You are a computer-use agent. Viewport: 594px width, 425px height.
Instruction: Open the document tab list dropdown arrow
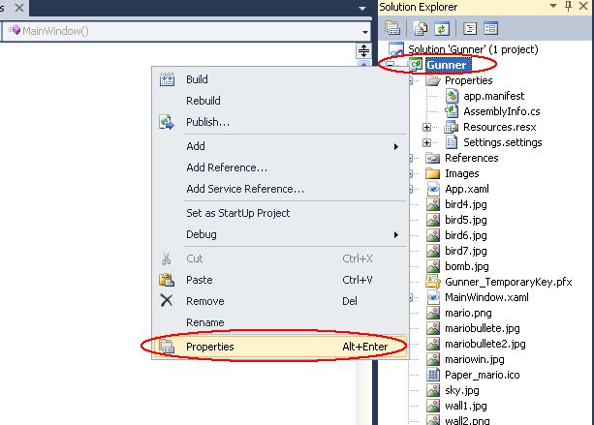pos(362,9)
